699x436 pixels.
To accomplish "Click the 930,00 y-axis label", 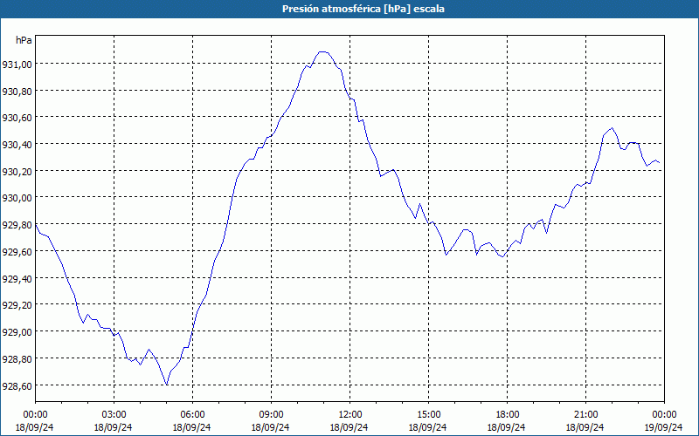I will tap(17, 199).
